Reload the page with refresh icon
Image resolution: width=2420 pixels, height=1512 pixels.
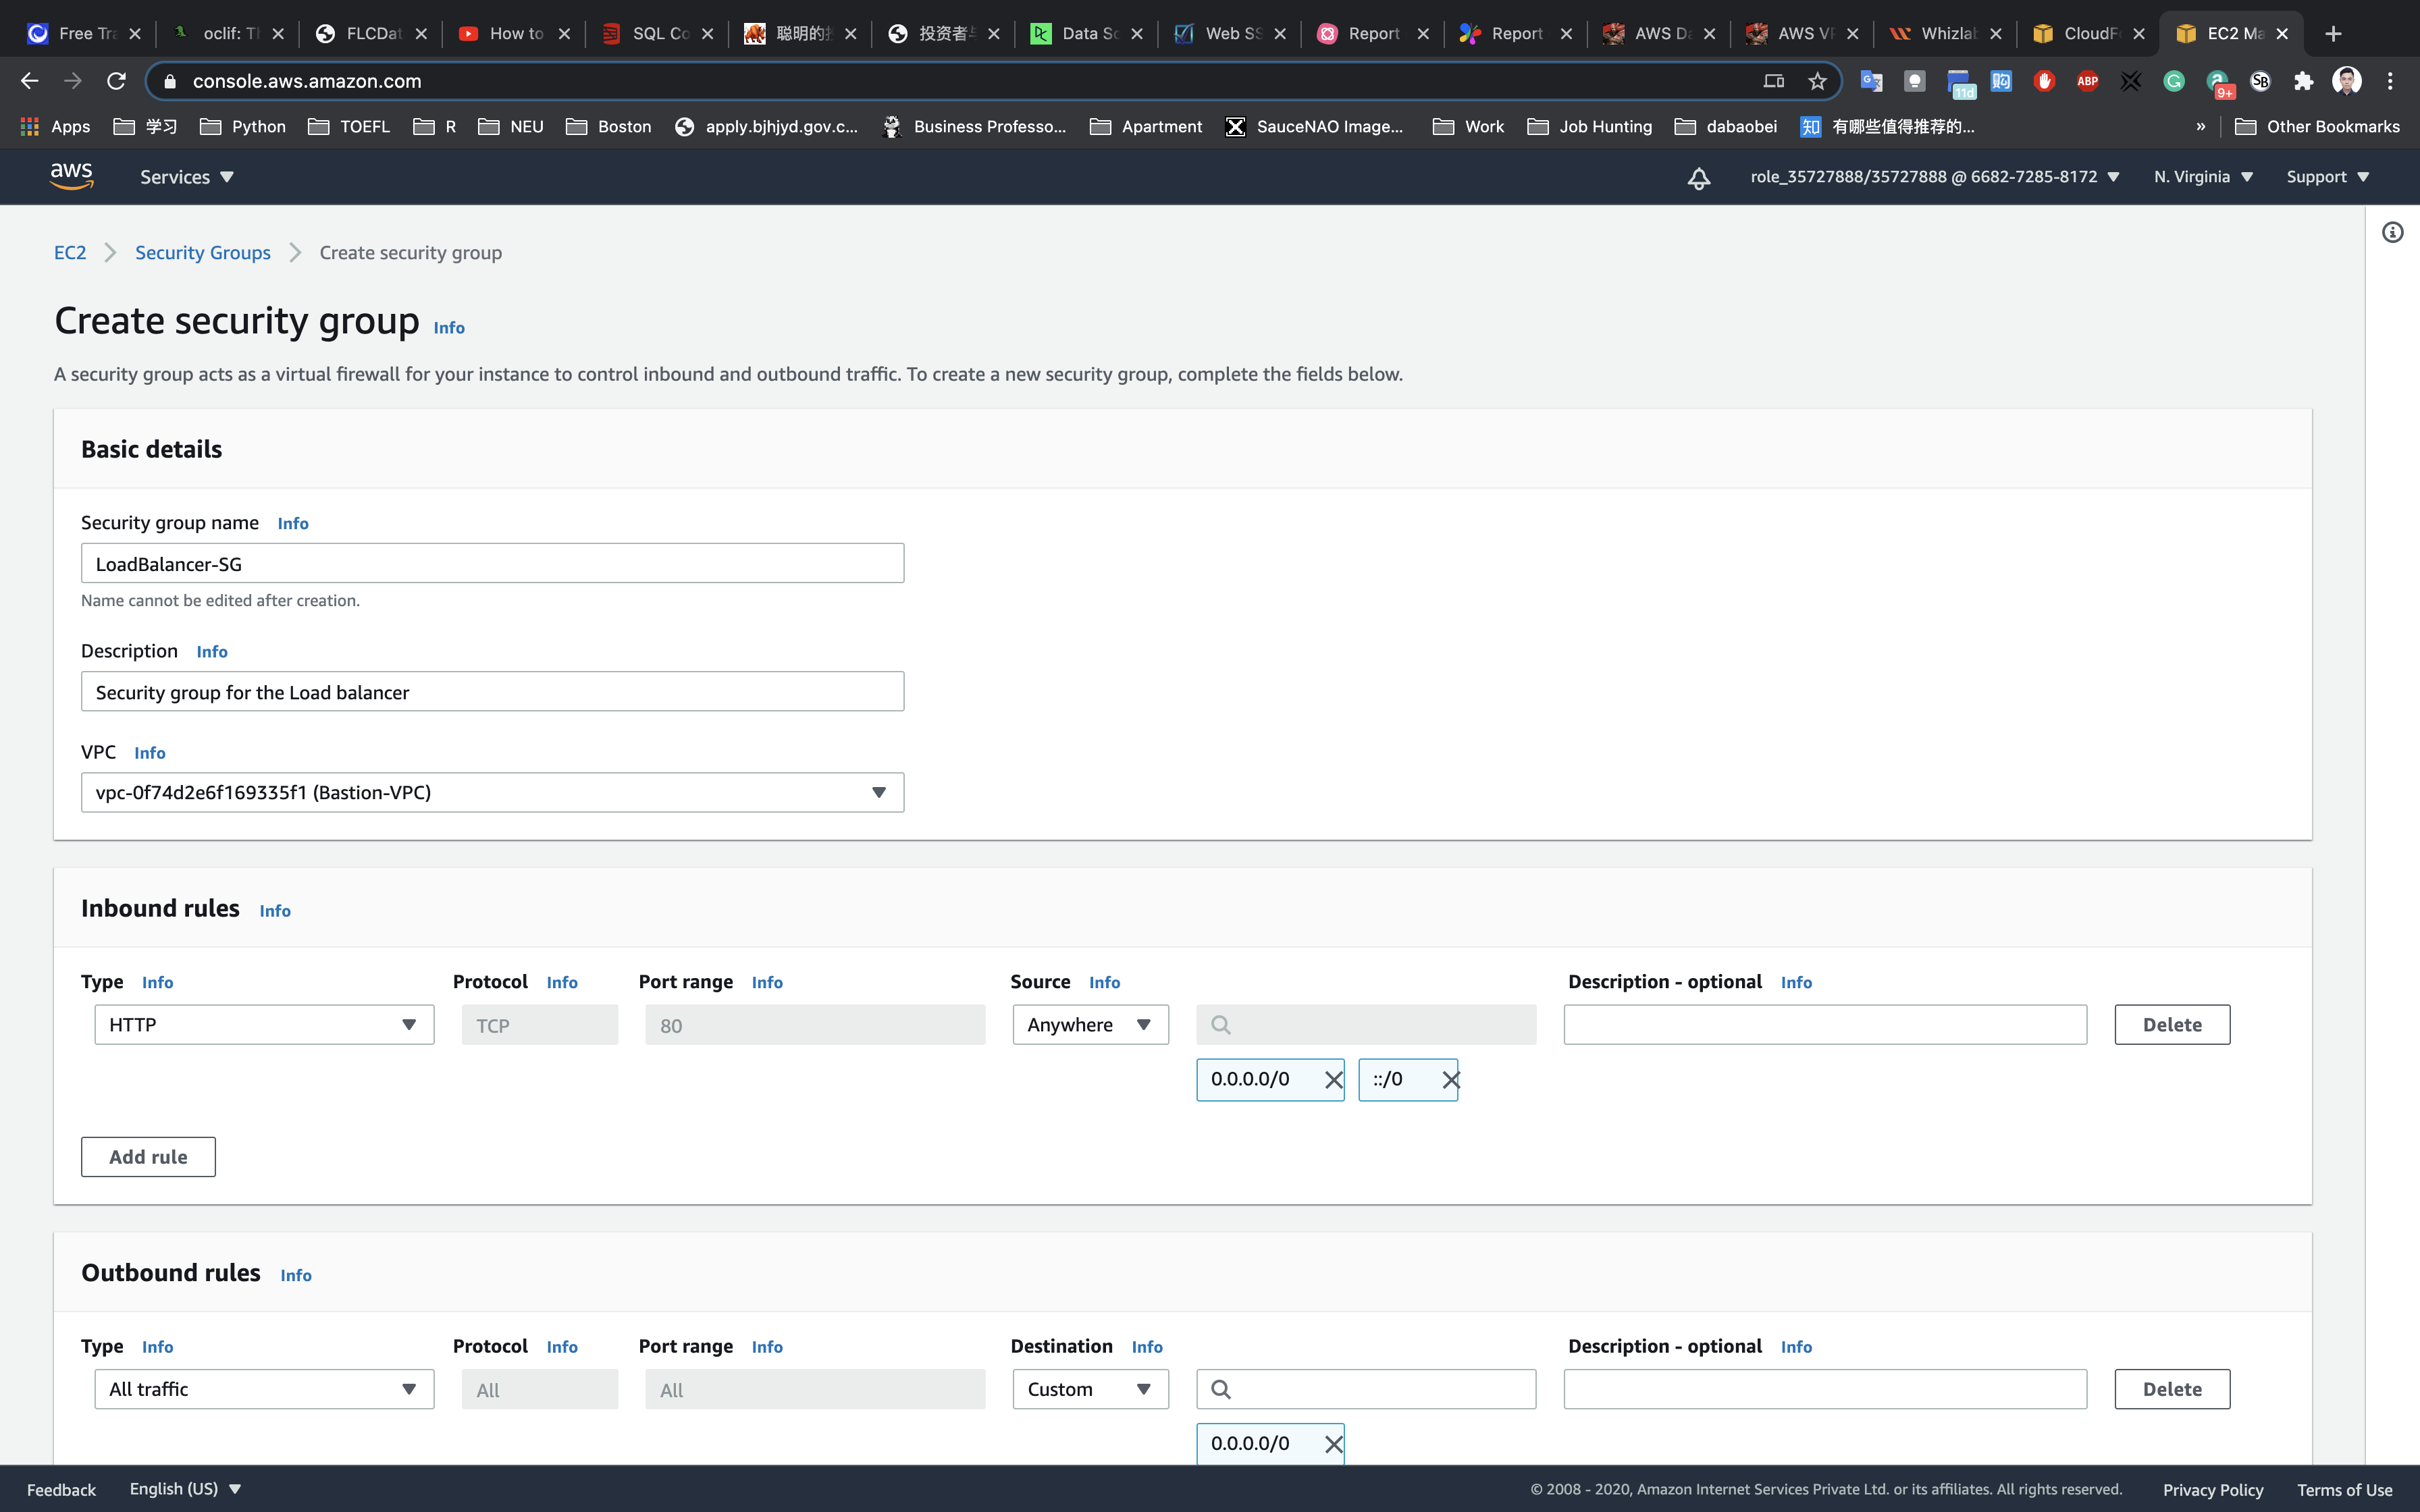tap(117, 81)
